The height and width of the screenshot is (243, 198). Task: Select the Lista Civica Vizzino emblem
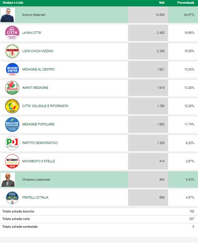pos(12,51)
